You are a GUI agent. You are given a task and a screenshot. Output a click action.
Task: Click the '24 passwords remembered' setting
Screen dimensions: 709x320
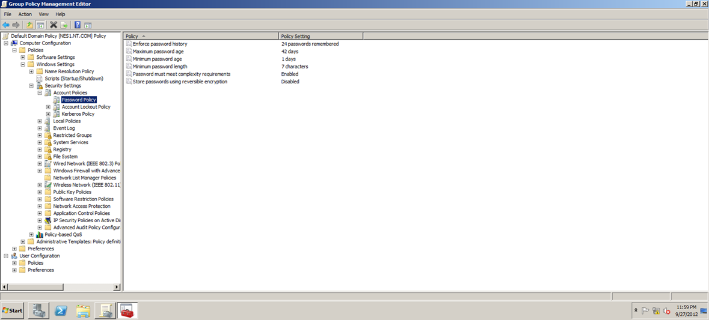click(x=310, y=44)
